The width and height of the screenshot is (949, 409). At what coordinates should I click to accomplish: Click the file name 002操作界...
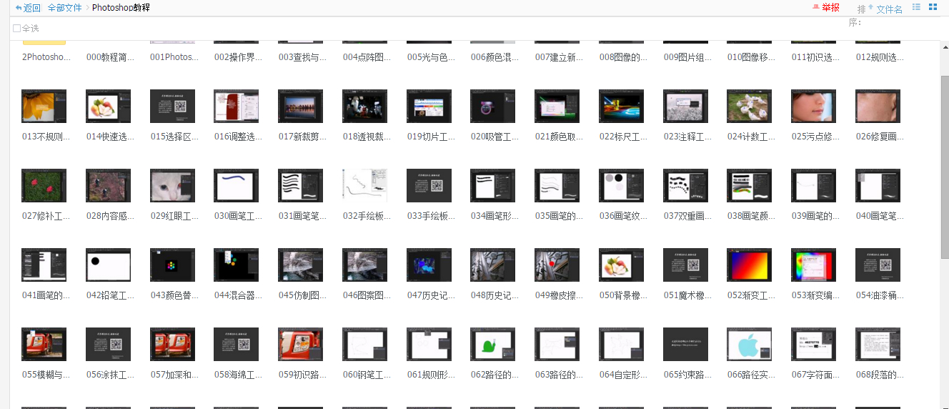click(239, 57)
